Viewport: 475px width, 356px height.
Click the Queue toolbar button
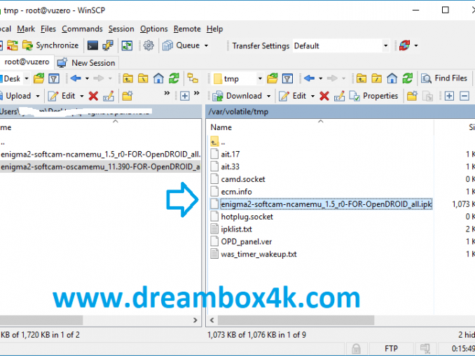pyautogui.click(x=181, y=45)
